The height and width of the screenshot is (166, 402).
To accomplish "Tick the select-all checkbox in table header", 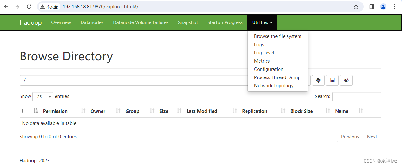I will click(24, 111).
